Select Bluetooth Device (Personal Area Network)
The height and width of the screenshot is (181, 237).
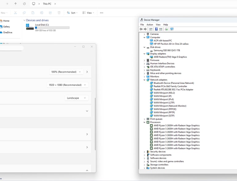tap(174, 83)
